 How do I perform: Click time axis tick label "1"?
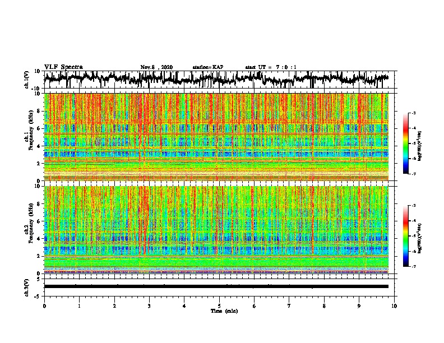click(79, 306)
